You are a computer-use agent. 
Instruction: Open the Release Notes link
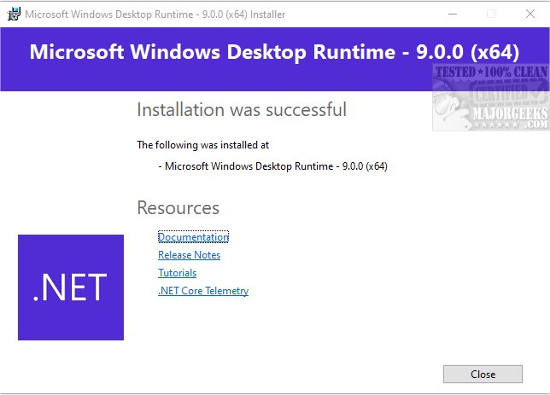pos(189,255)
